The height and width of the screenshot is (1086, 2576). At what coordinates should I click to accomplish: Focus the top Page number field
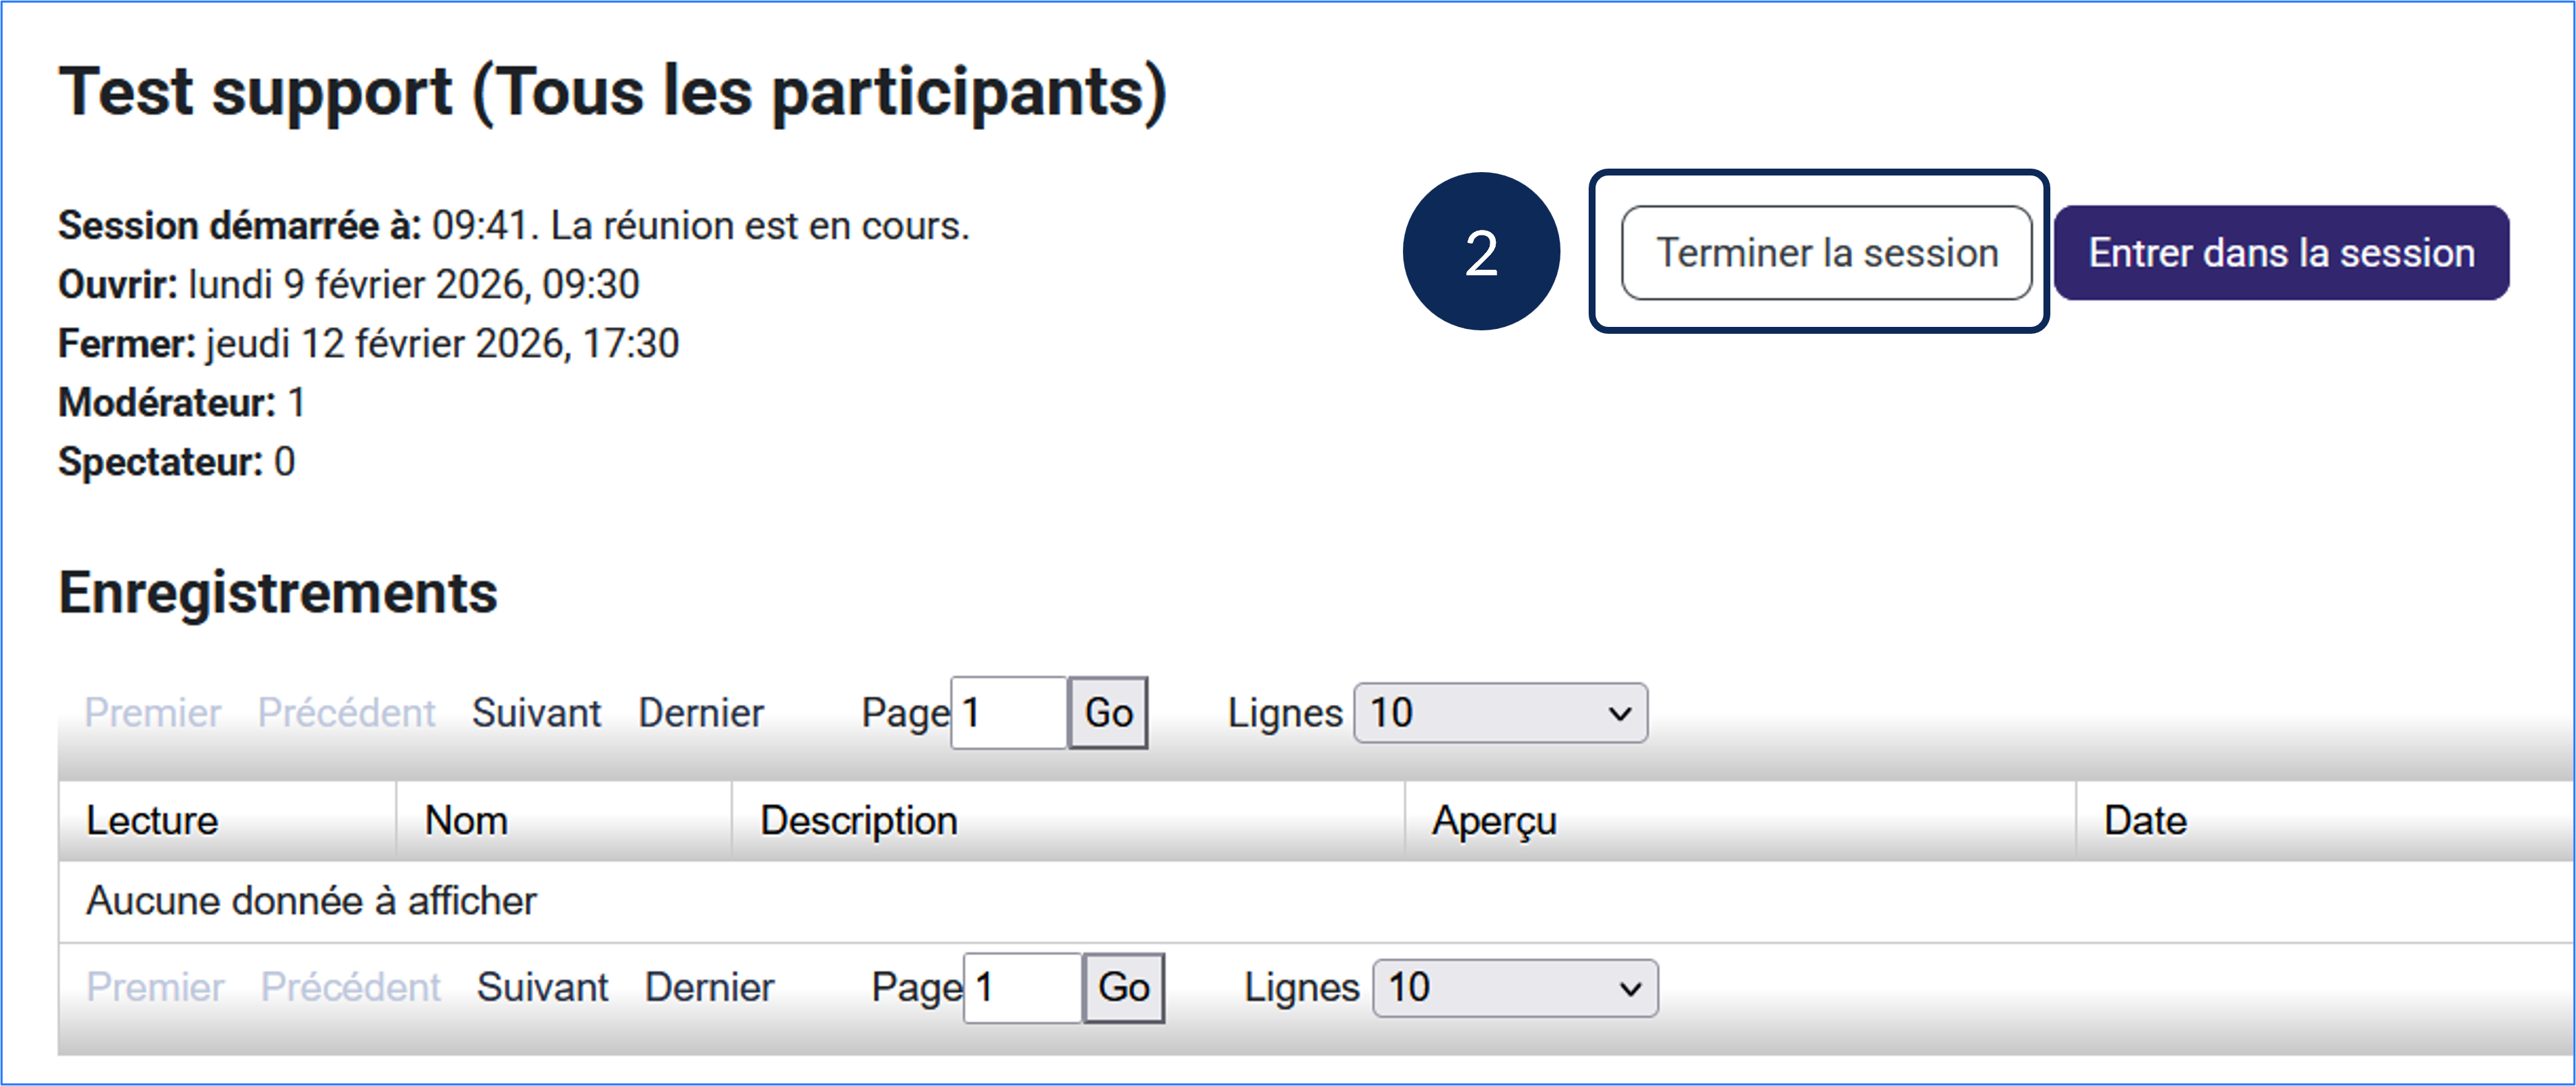click(1008, 713)
